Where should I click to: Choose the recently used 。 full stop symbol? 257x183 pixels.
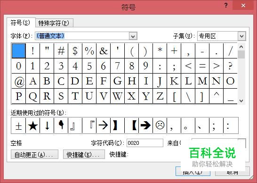[188, 125]
